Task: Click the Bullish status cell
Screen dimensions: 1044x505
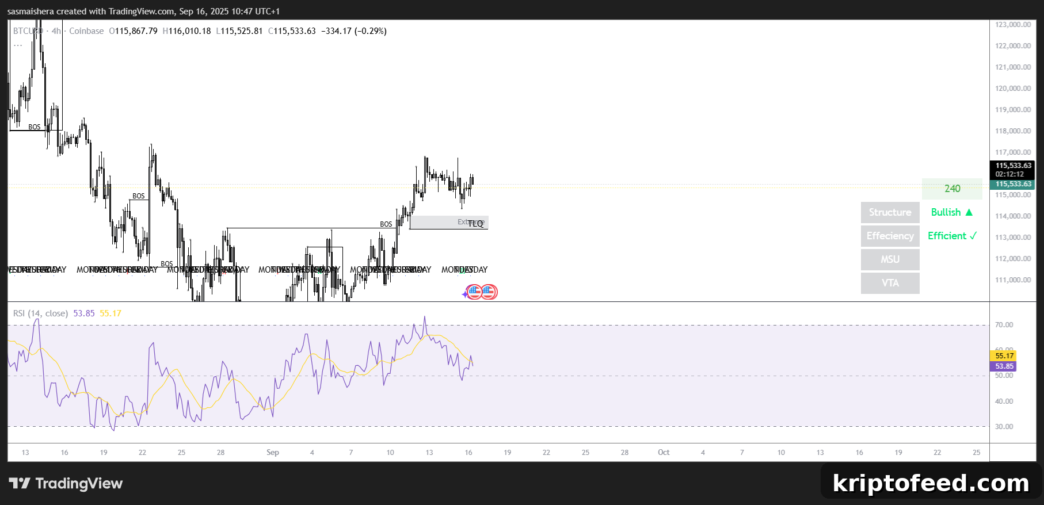Action: coord(952,212)
